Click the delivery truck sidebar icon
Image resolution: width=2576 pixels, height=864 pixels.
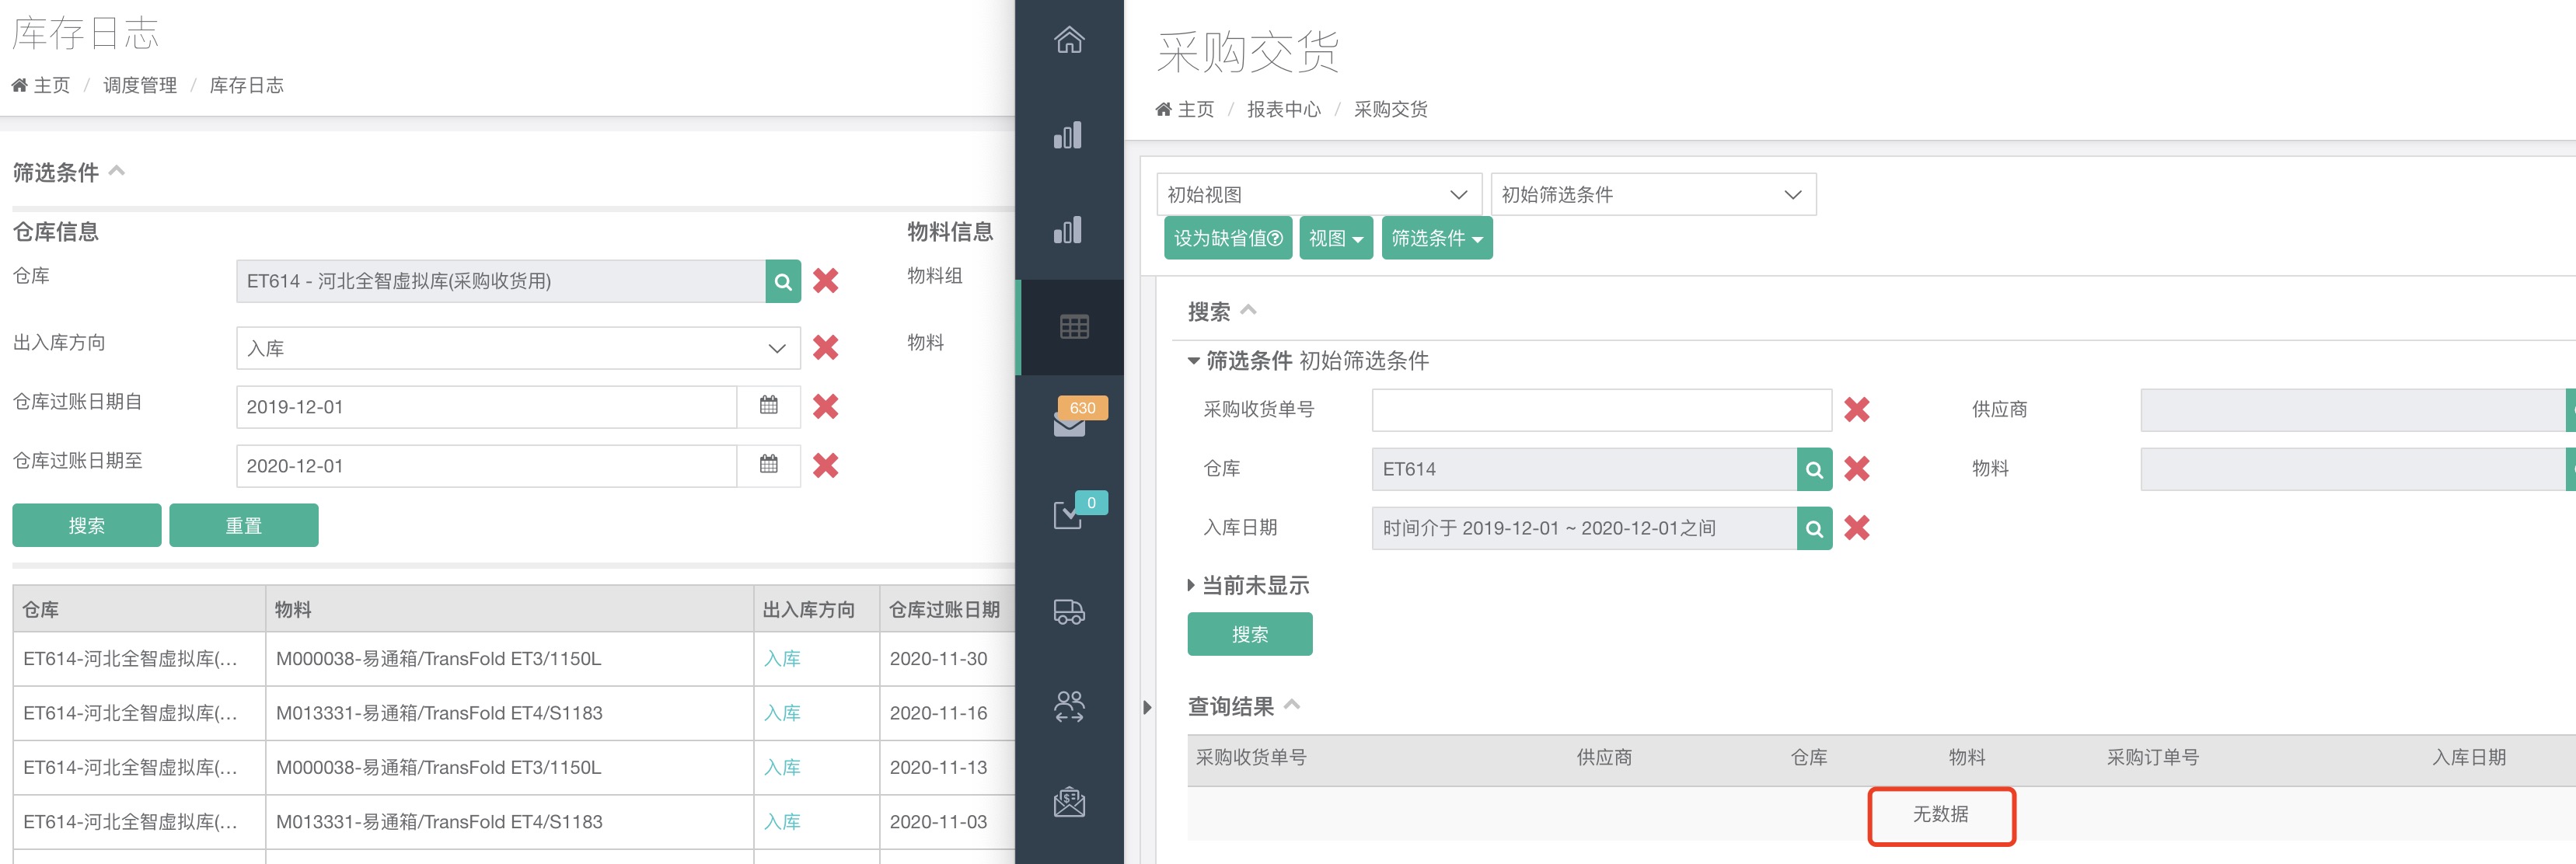(x=1069, y=611)
